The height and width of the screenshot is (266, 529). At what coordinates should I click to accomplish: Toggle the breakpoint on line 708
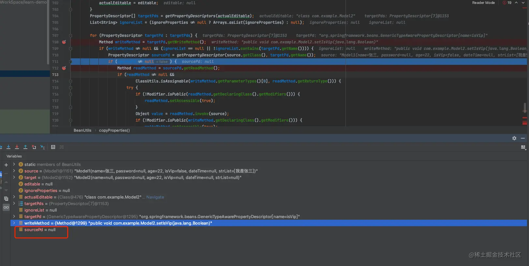[x=64, y=42]
